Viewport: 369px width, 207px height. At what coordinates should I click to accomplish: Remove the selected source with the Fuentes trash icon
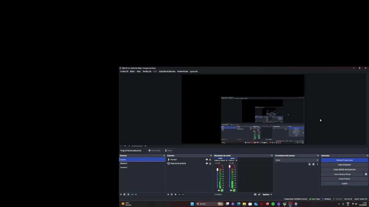click(172, 194)
